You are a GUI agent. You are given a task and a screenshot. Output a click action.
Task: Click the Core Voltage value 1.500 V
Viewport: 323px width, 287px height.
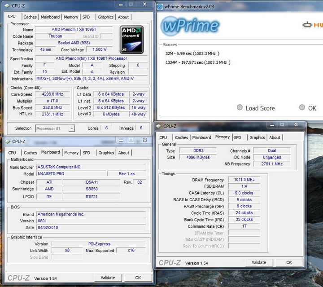100,49
